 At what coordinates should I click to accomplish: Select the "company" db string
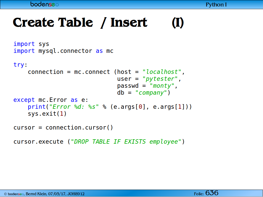(151, 93)
